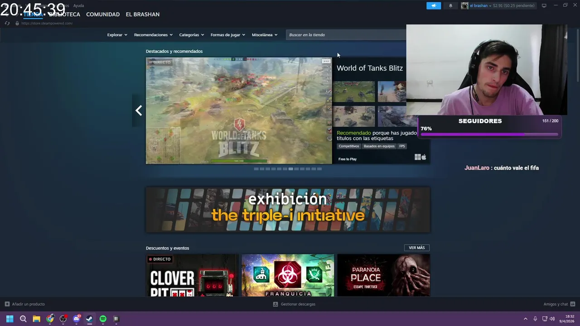The height and width of the screenshot is (326, 580).
Task: Open the BIBLIOTECA tab
Action: (x=64, y=14)
